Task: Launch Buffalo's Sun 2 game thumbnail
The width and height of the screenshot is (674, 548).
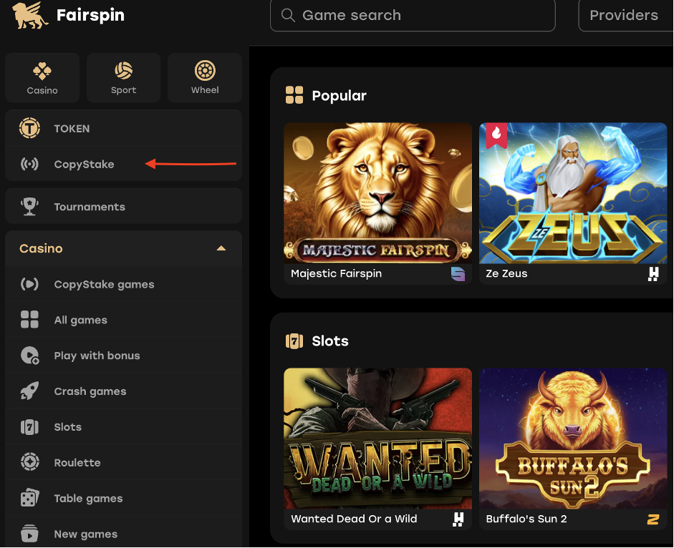Action: point(573,439)
